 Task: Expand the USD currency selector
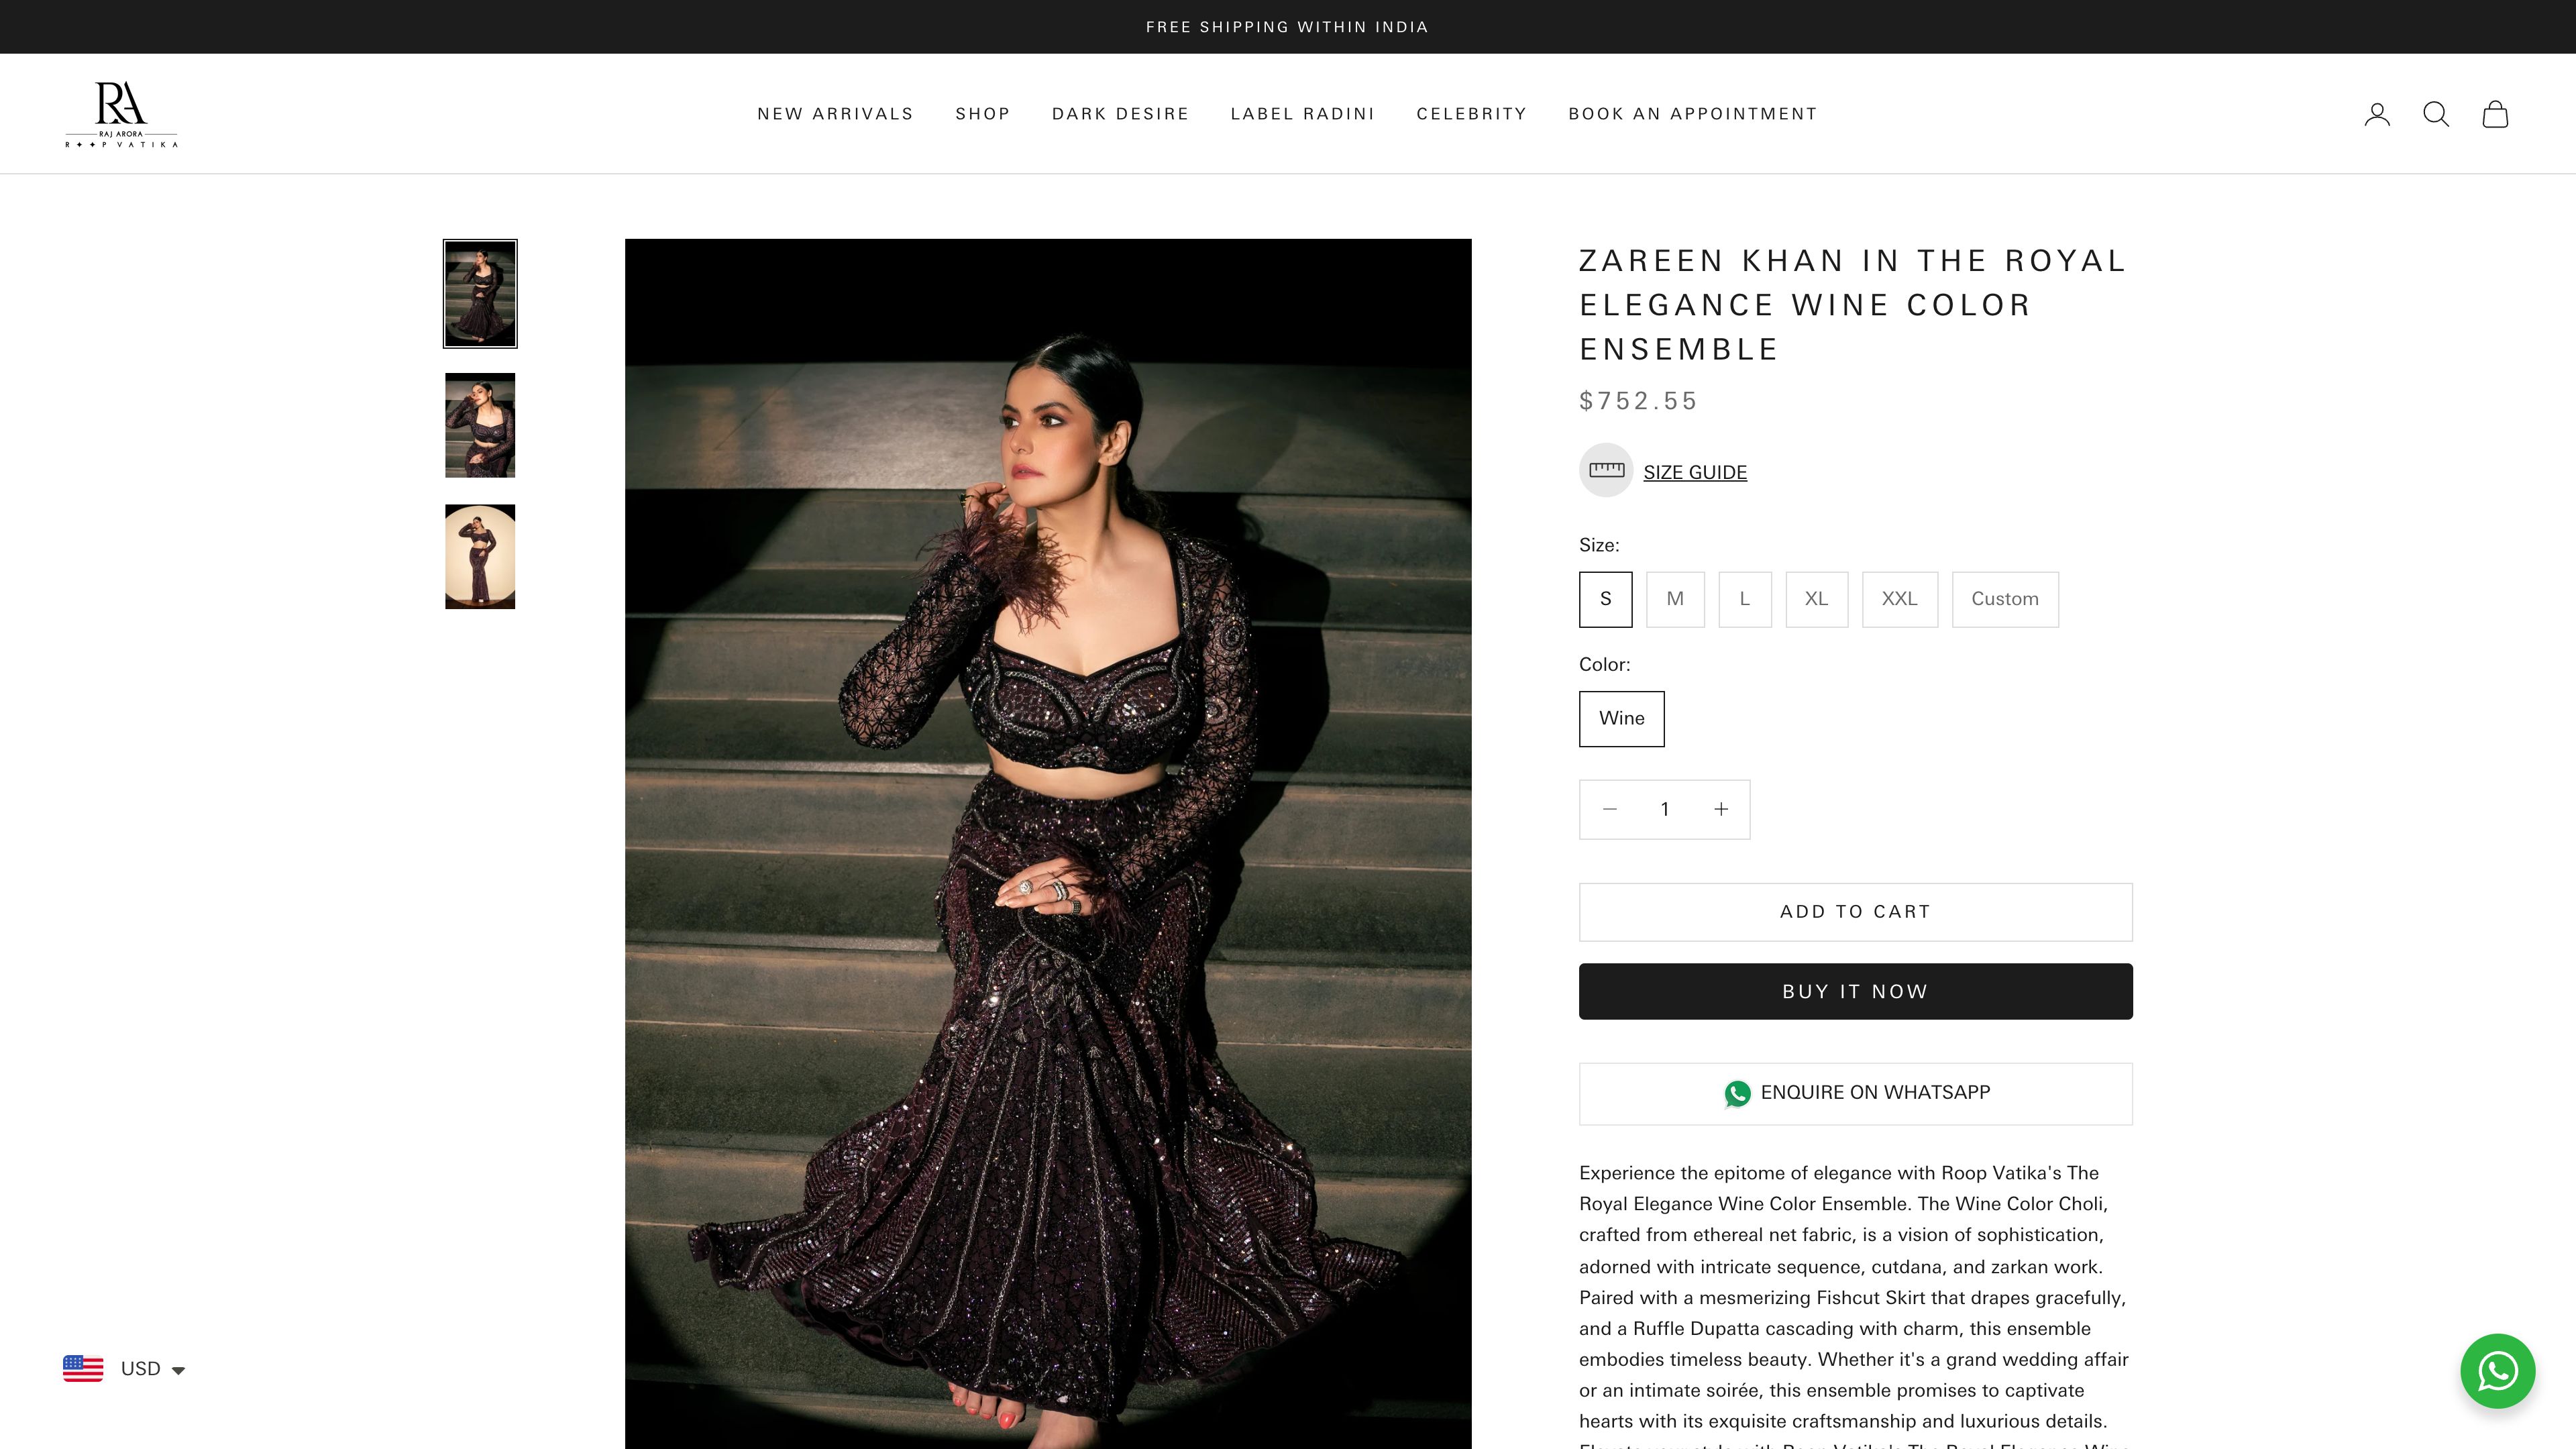click(124, 1368)
